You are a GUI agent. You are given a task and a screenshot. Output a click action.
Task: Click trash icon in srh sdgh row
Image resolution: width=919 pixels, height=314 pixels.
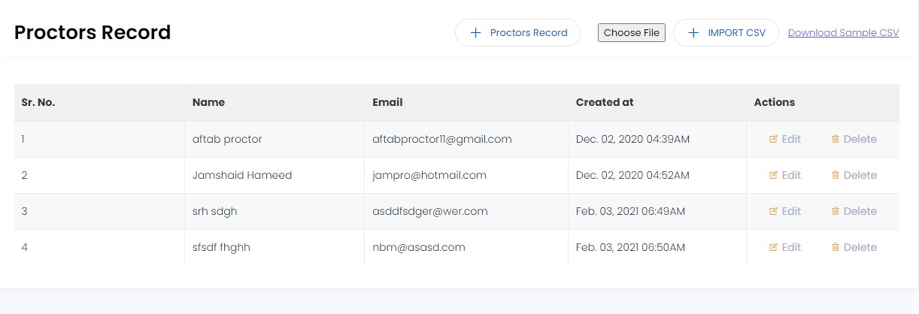point(835,211)
